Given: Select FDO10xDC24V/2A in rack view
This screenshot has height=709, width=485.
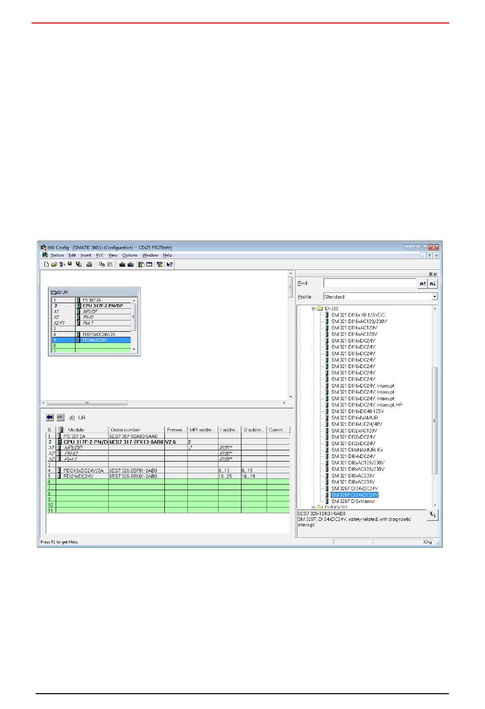Looking at the screenshot, I should click(x=92, y=334).
